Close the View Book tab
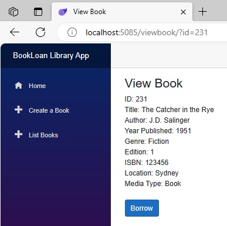Screen dimensions: 227x226 point(183,12)
